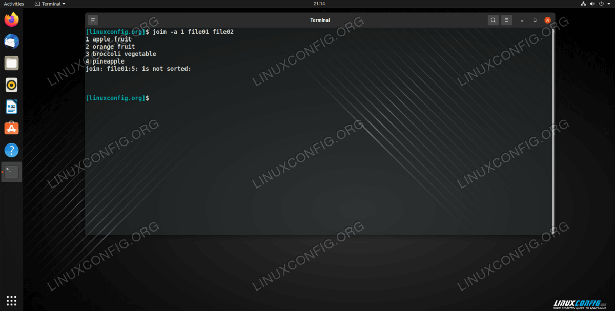Expand the Terminal app menu in top bar
Image resolution: width=615 pixels, height=311 pixels.
50,4
